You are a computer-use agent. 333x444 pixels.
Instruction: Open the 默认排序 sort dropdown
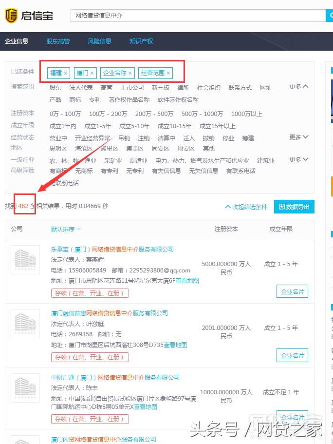coord(66,229)
